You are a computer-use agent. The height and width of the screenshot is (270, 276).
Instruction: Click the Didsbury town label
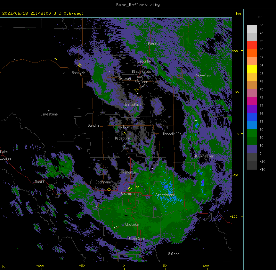tap(123, 138)
